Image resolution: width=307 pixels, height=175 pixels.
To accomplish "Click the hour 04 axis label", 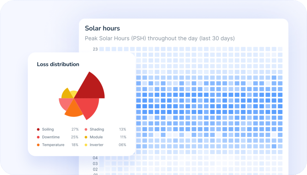I will tap(95, 158).
